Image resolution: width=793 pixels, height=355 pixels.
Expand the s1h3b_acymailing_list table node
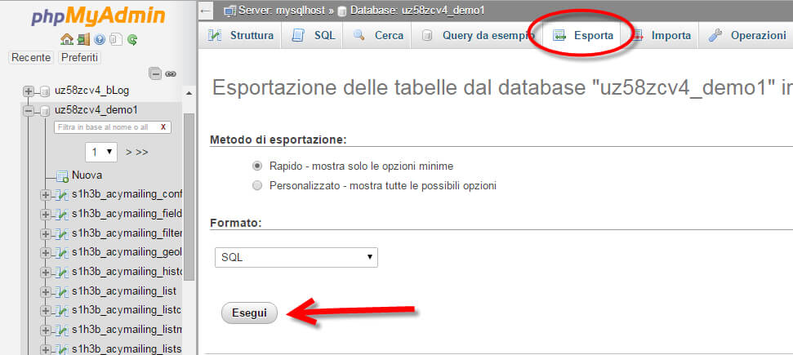[45, 292]
